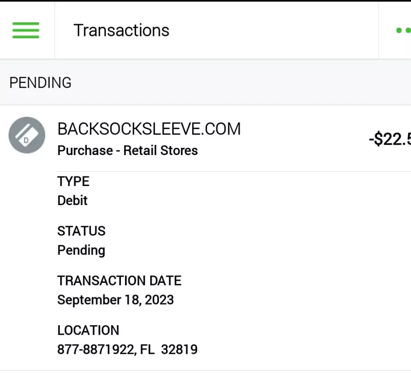This screenshot has width=411, height=374.
Task: Tap the PENDING header gray bar
Action: coord(205,83)
